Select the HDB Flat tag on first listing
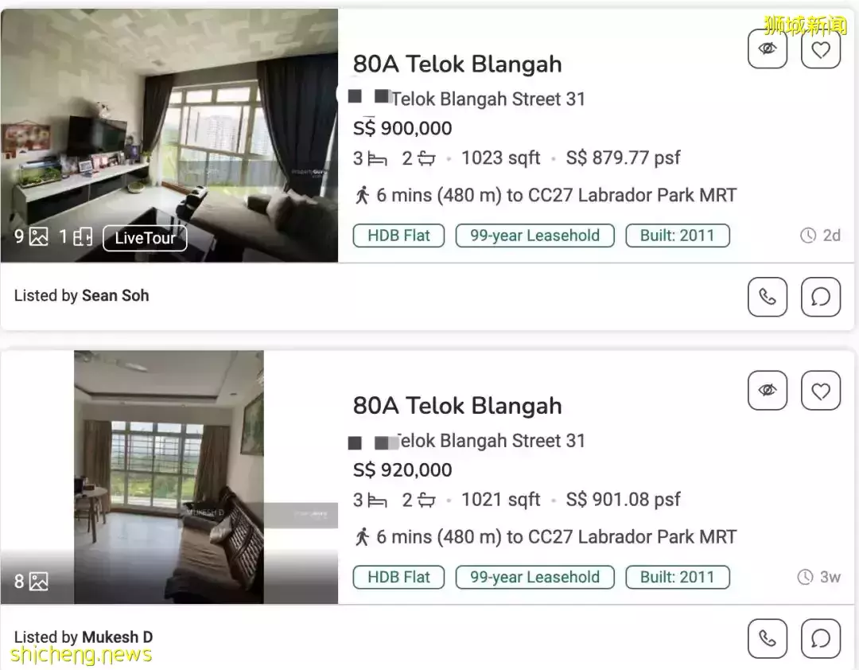The image size is (859, 670). pyautogui.click(x=398, y=236)
